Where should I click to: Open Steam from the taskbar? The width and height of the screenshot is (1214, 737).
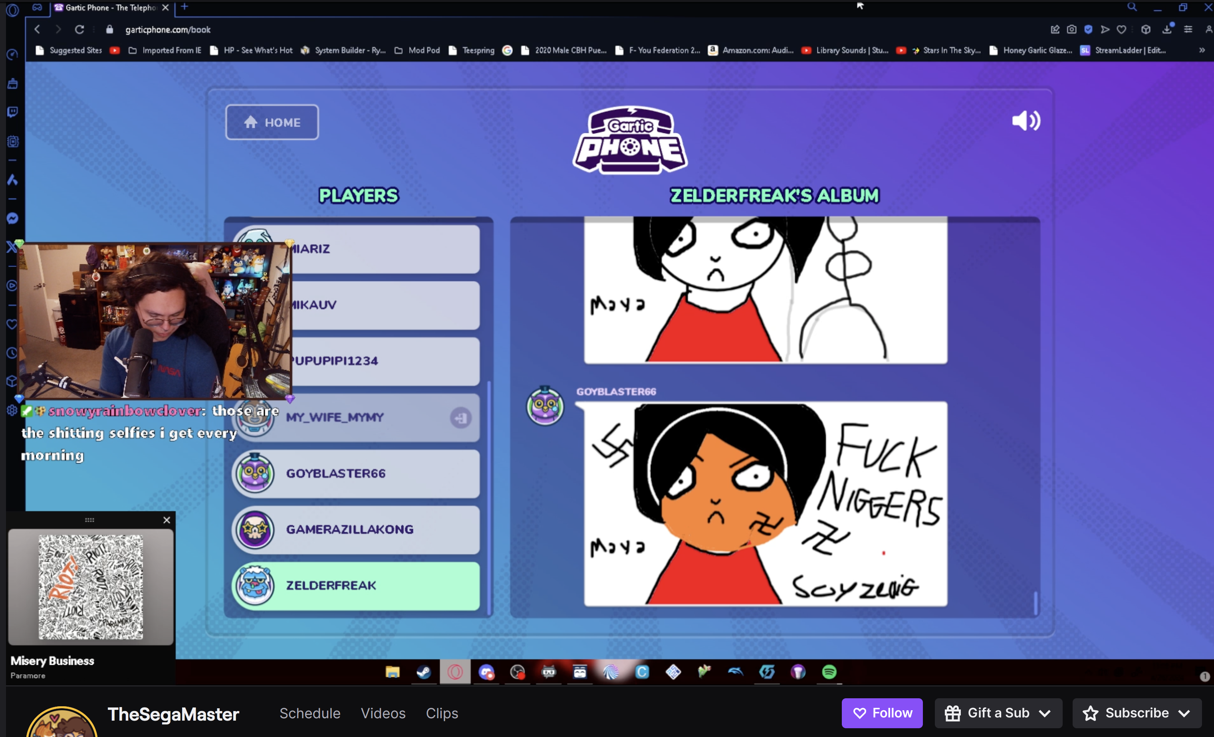click(424, 672)
